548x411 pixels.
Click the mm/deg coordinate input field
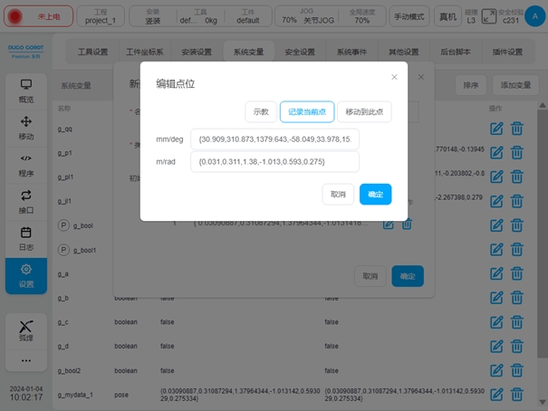(x=274, y=139)
